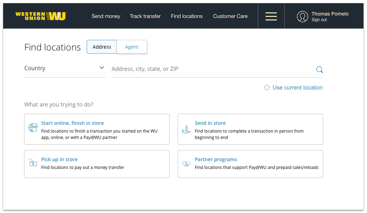The width and height of the screenshot is (367, 213).
Task: Choose Start online, finish in store
Action: click(x=97, y=129)
